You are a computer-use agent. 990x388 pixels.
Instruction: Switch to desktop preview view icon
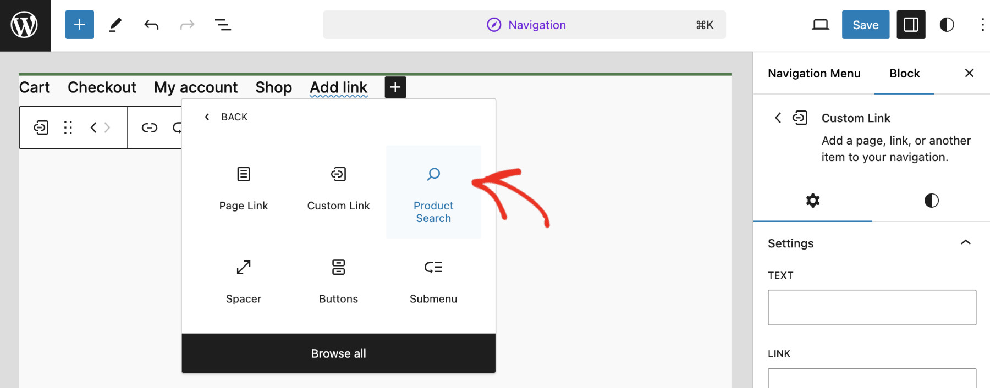(x=821, y=25)
